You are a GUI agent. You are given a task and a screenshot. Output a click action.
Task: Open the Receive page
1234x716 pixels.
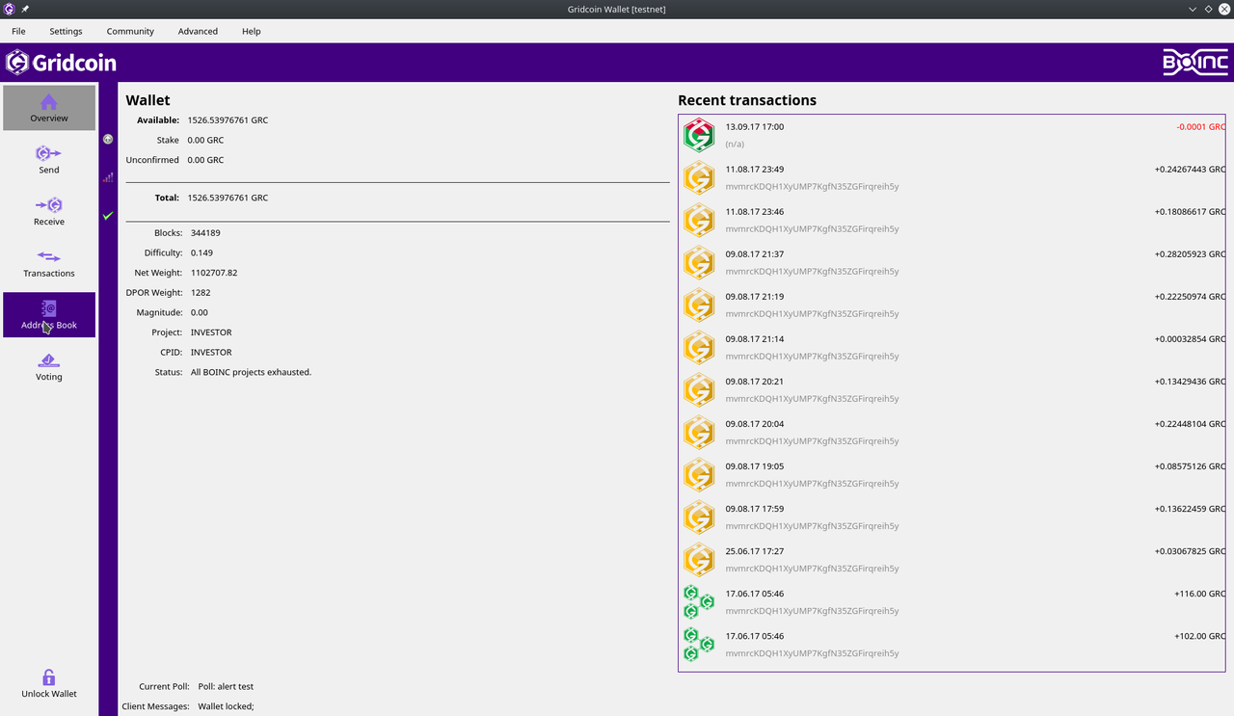(x=49, y=212)
